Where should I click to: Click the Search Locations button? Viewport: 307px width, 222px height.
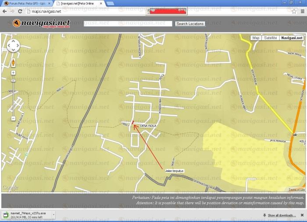point(190,24)
